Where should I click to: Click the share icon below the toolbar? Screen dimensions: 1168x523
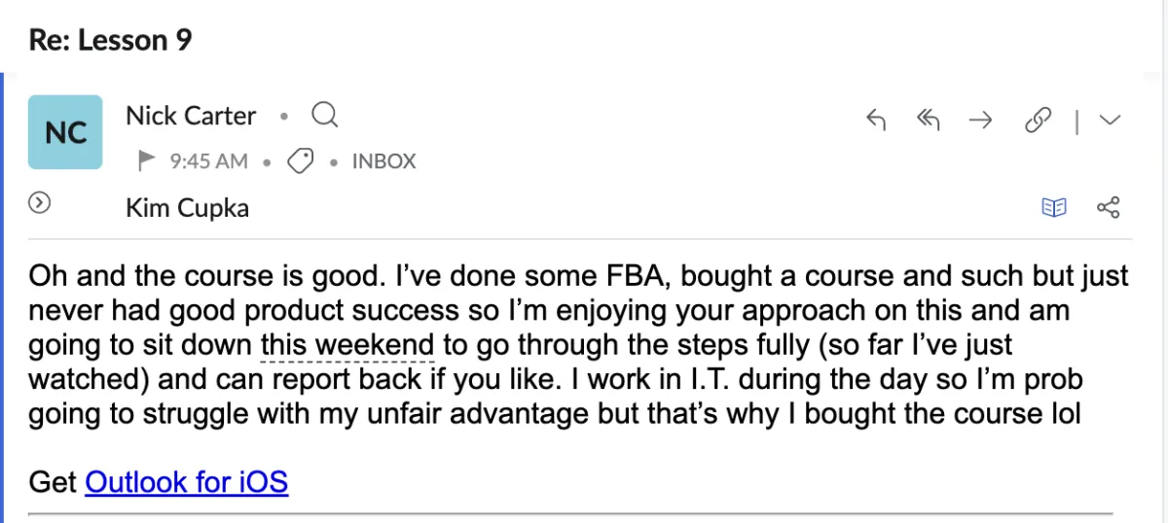[1109, 207]
